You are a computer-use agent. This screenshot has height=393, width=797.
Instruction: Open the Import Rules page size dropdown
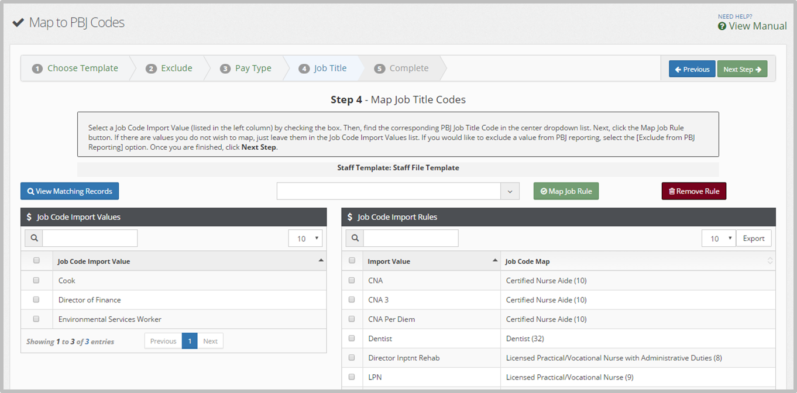(718, 239)
